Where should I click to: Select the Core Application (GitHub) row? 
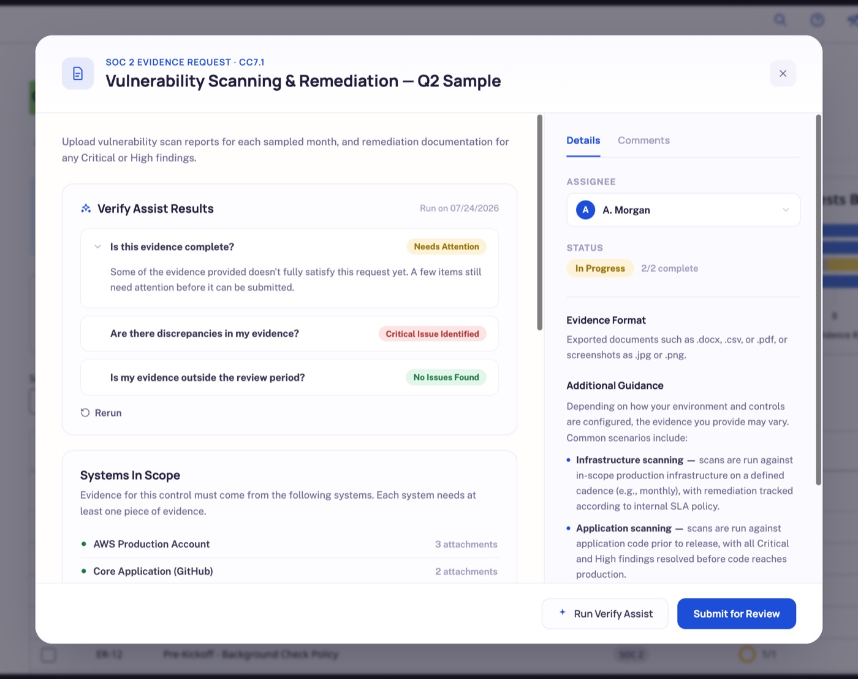[289, 571]
